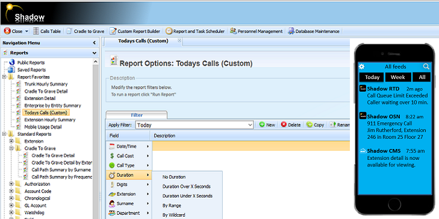Open the Custom Report Builder
Screen dimensions: 439x219
135,31
